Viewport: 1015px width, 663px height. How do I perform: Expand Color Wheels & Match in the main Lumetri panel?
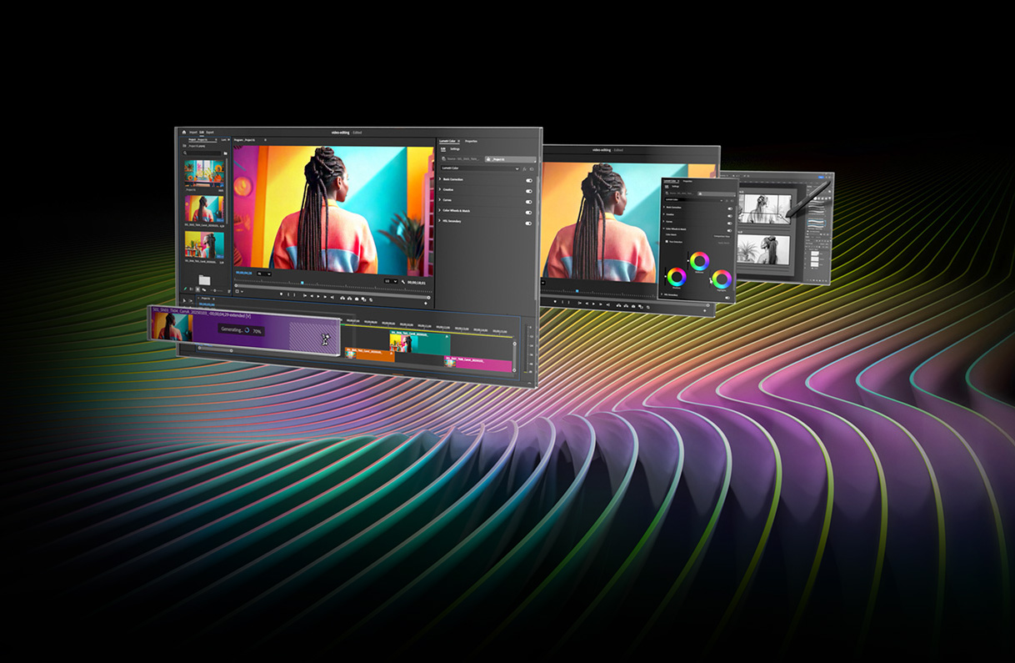point(441,211)
